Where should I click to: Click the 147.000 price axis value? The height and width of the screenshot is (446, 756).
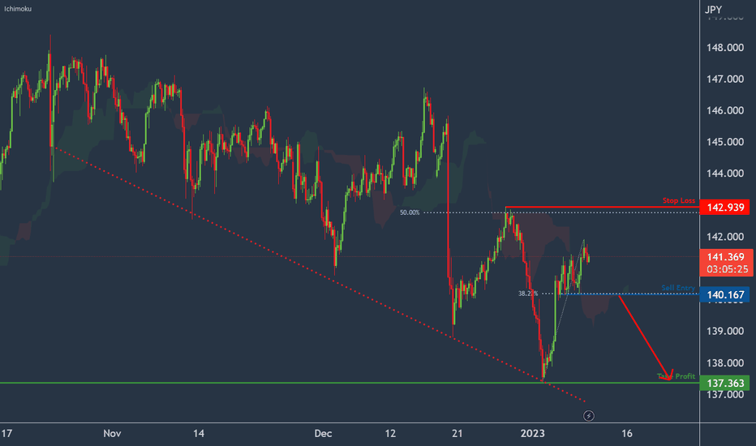tap(725, 79)
